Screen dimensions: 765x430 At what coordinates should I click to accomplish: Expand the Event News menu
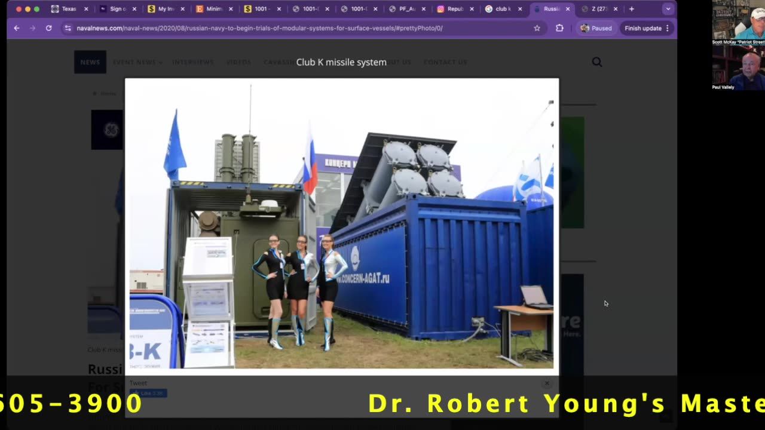click(x=137, y=62)
